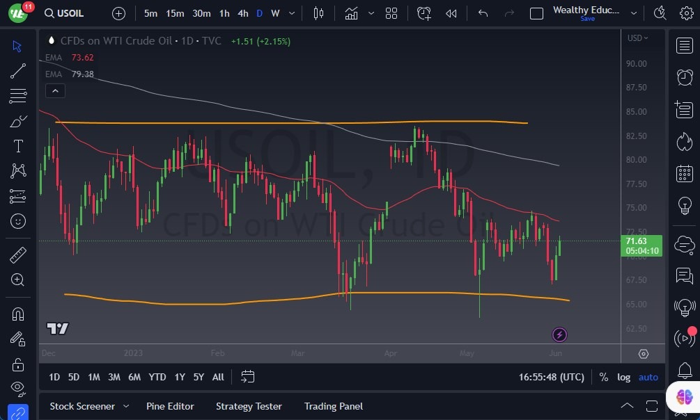This screenshot has width=700, height=420.
Task: Open the USD currency dropdown
Action: pyautogui.click(x=637, y=38)
